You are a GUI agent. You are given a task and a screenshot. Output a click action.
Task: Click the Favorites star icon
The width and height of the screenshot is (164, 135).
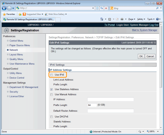point(4,14)
